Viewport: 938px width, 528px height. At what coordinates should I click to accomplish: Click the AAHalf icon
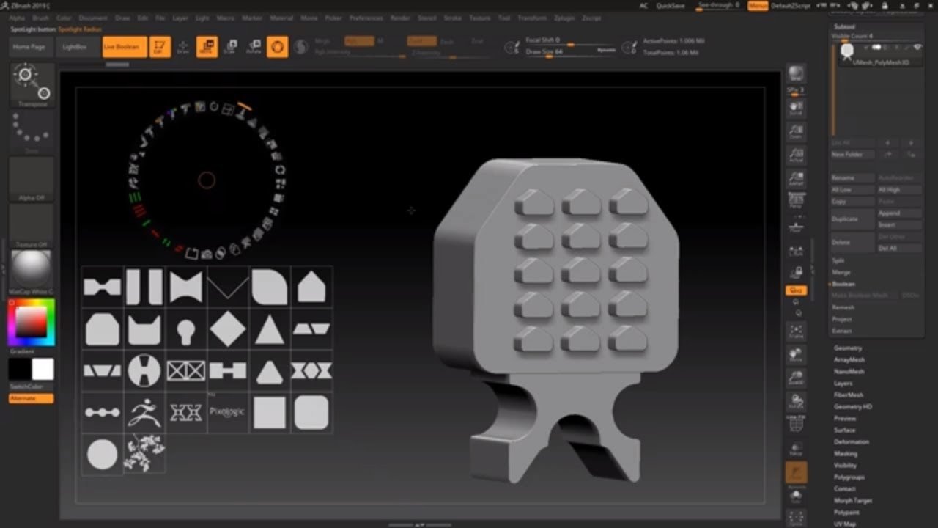[796, 178]
